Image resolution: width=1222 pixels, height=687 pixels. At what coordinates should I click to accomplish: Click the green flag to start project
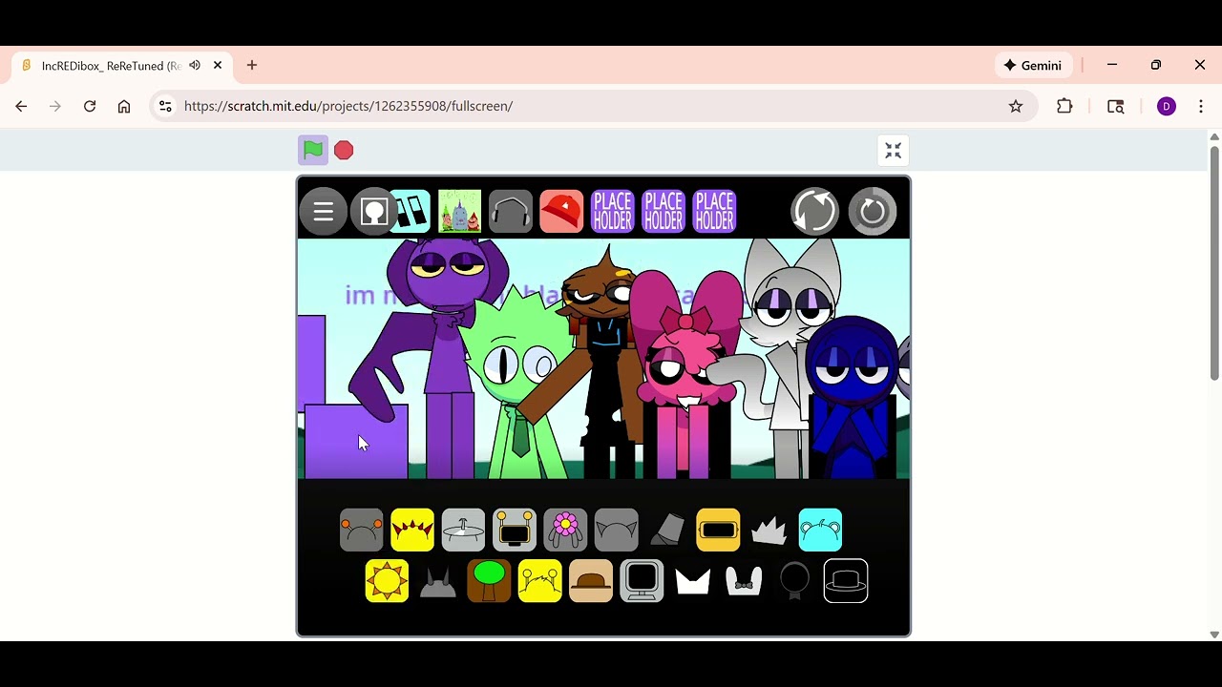(x=313, y=150)
